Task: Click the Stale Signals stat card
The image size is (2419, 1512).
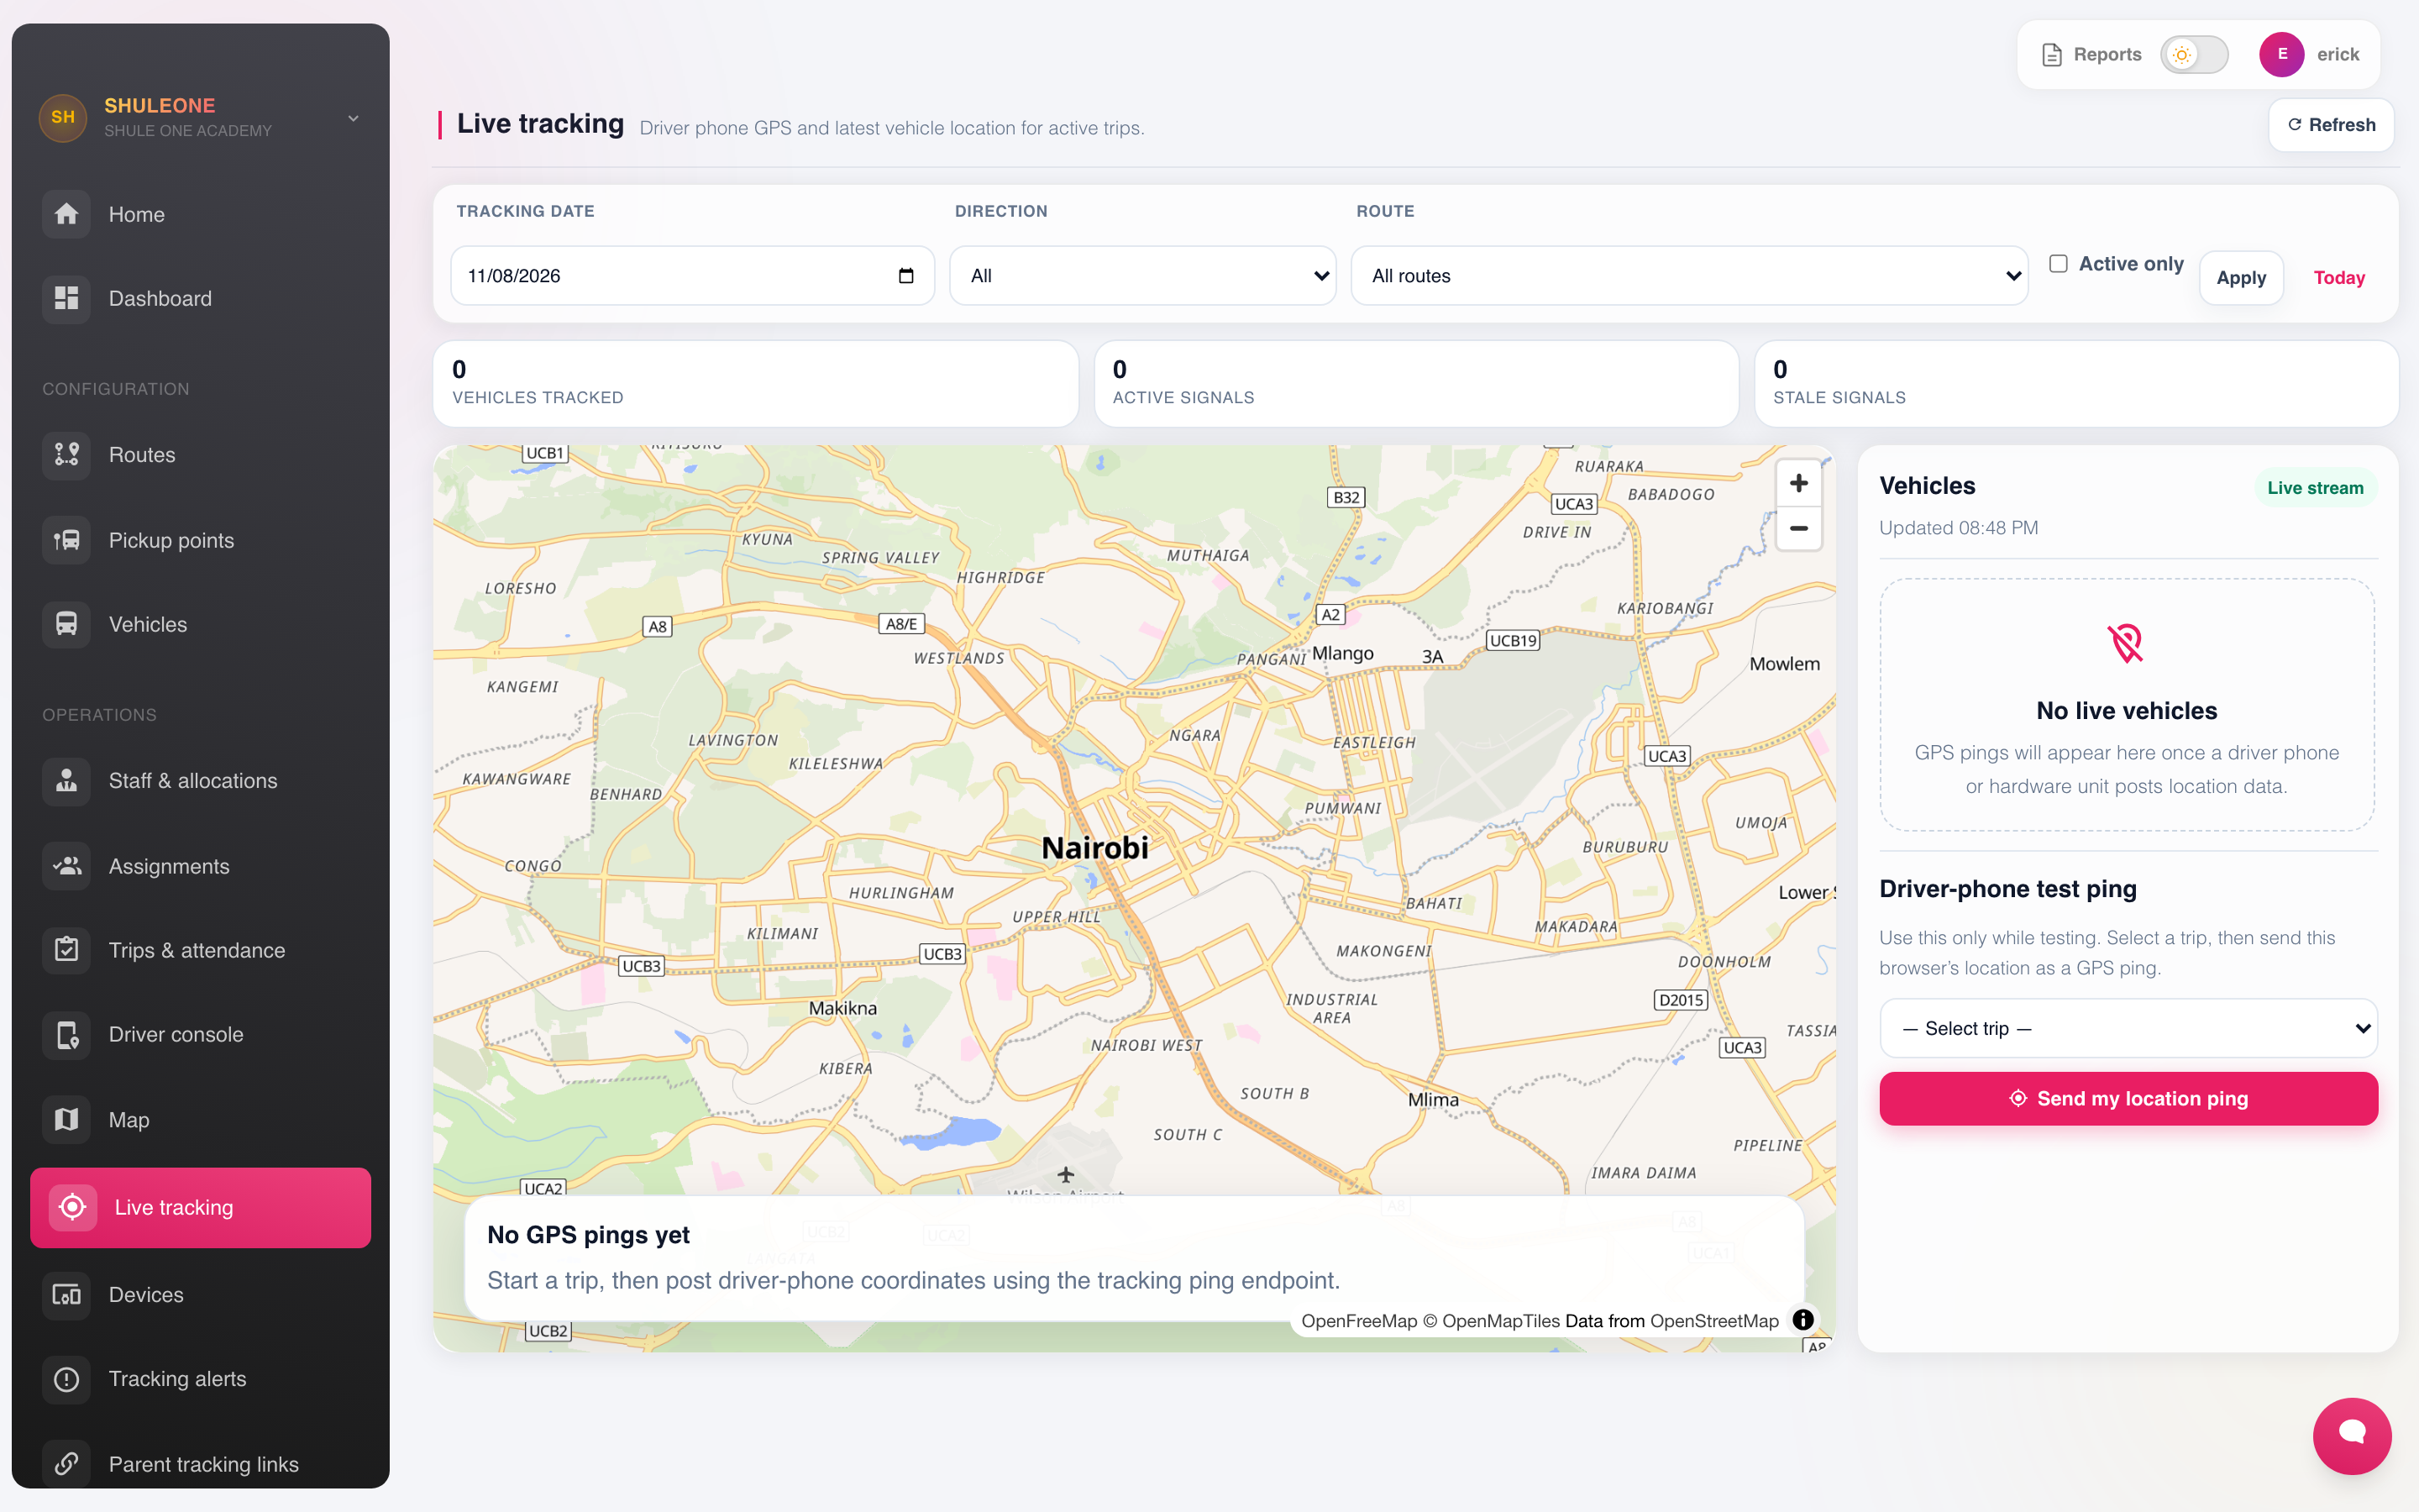Action: tap(2075, 383)
